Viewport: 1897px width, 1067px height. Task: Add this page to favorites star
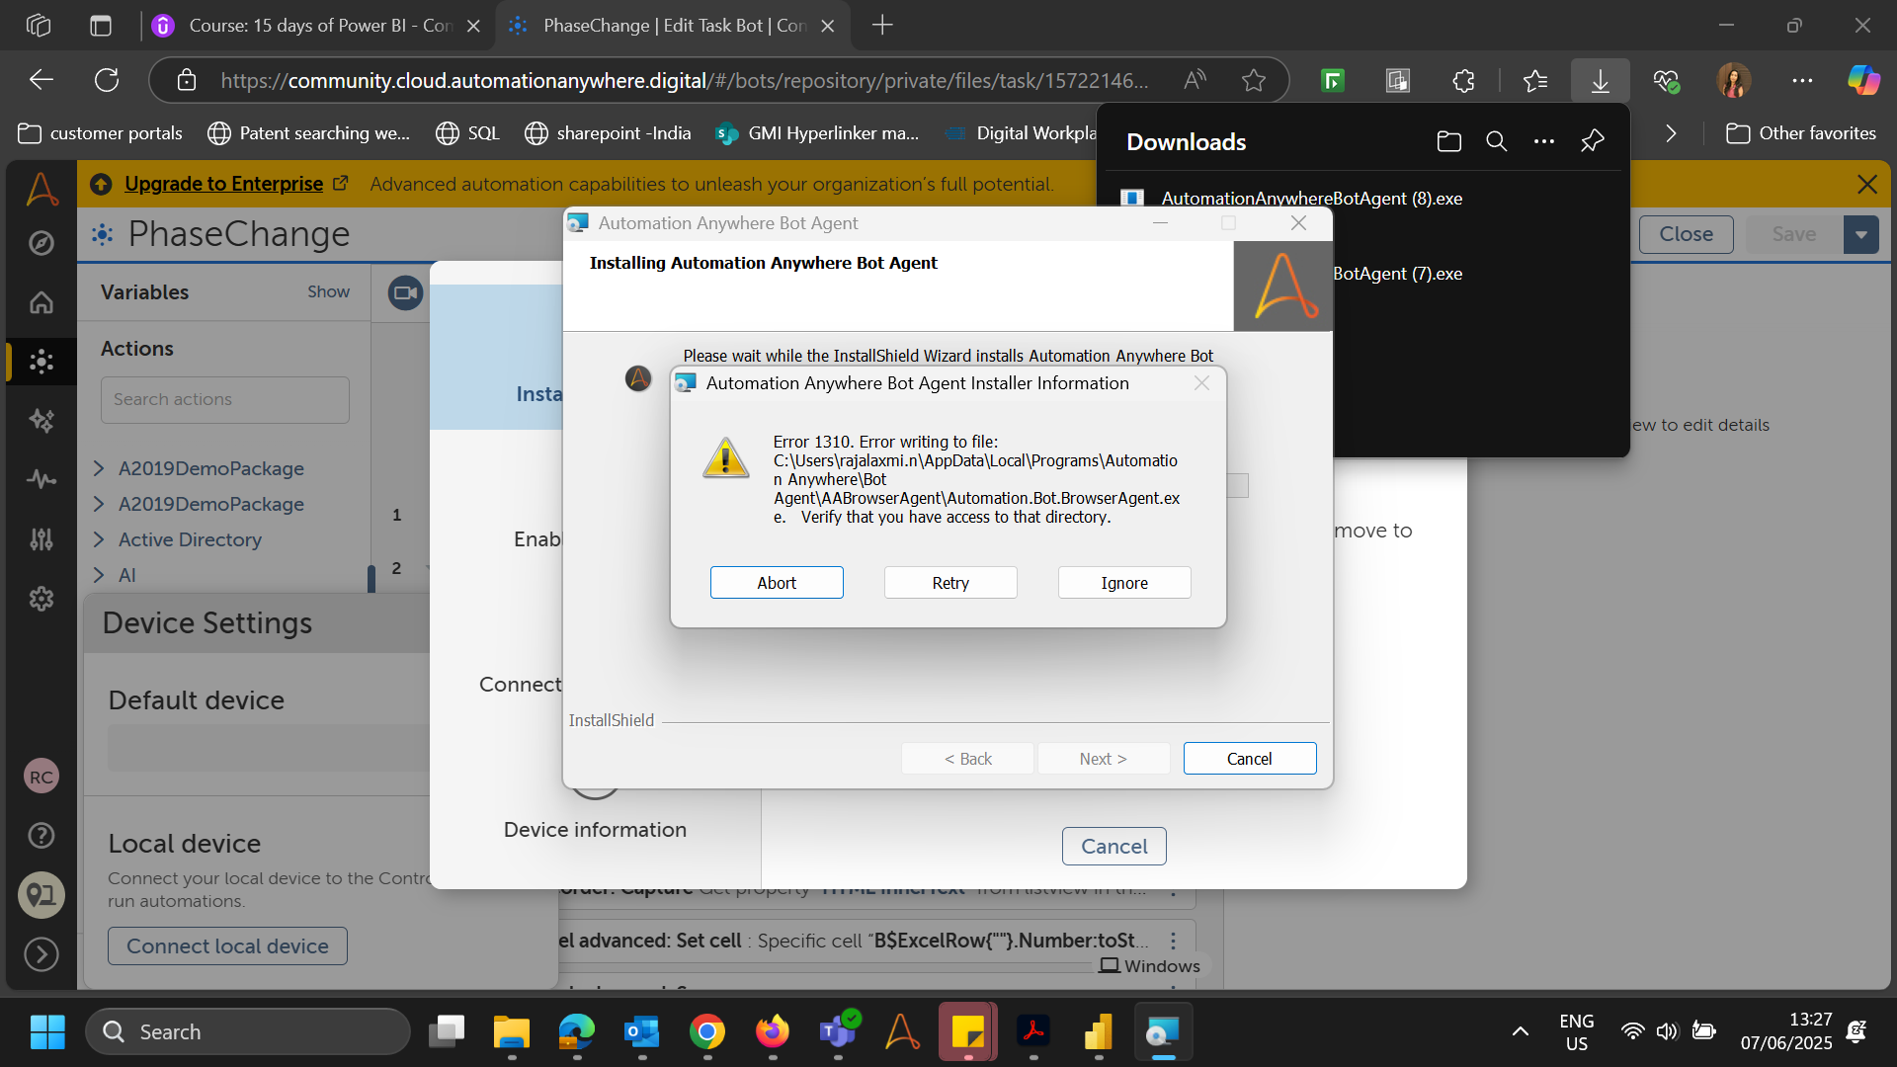coord(1254,80)
